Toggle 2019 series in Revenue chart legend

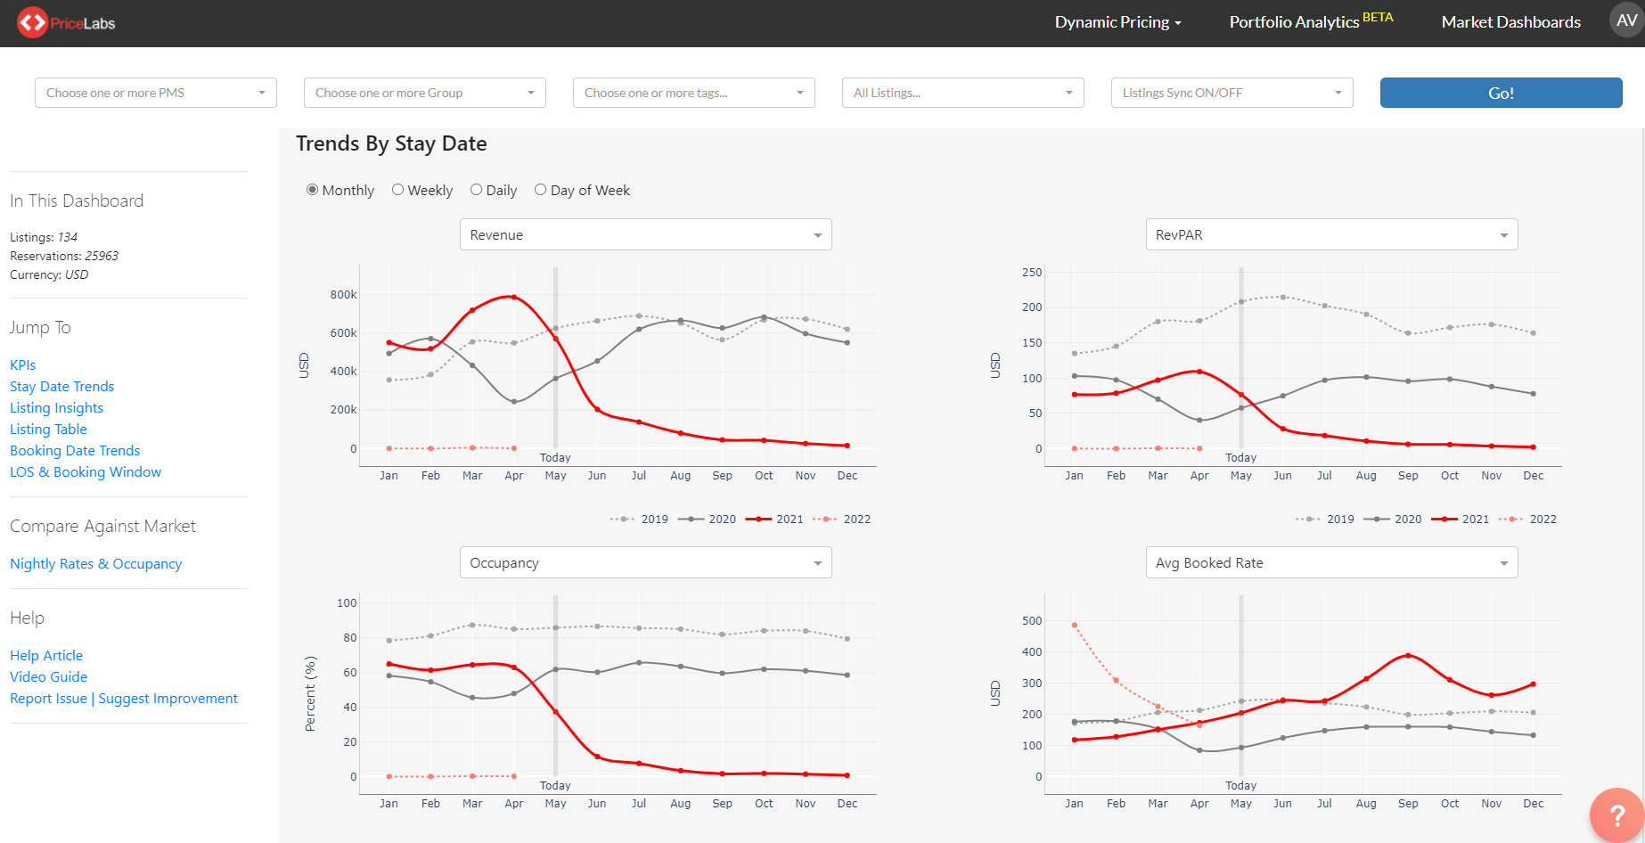[x=639, y=520]
